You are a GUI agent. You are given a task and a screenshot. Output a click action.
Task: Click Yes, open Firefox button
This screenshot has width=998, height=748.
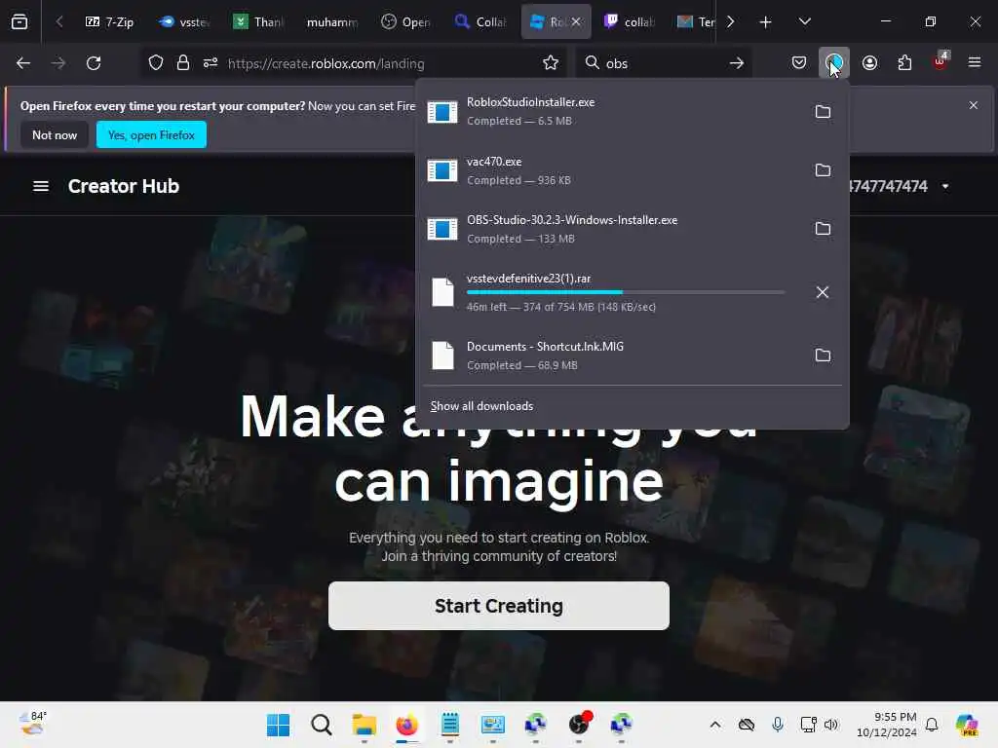click(151, 134)
